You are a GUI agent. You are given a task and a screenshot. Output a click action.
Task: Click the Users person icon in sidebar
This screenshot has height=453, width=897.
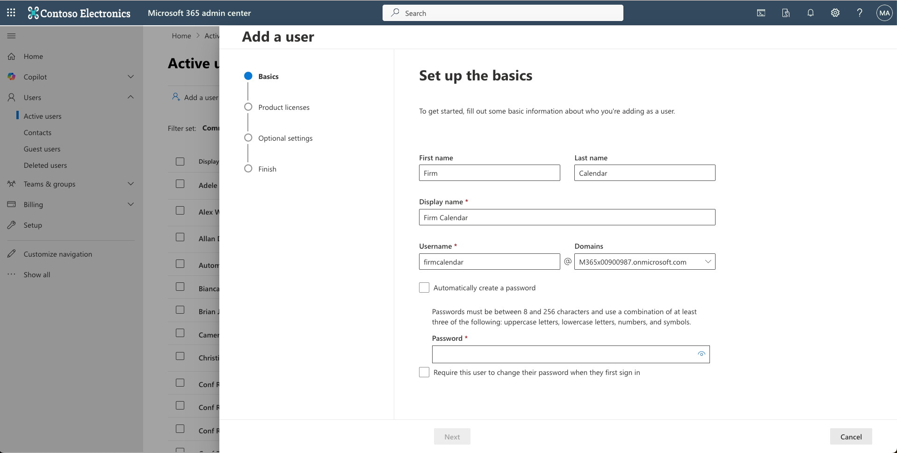pos(12,97)
